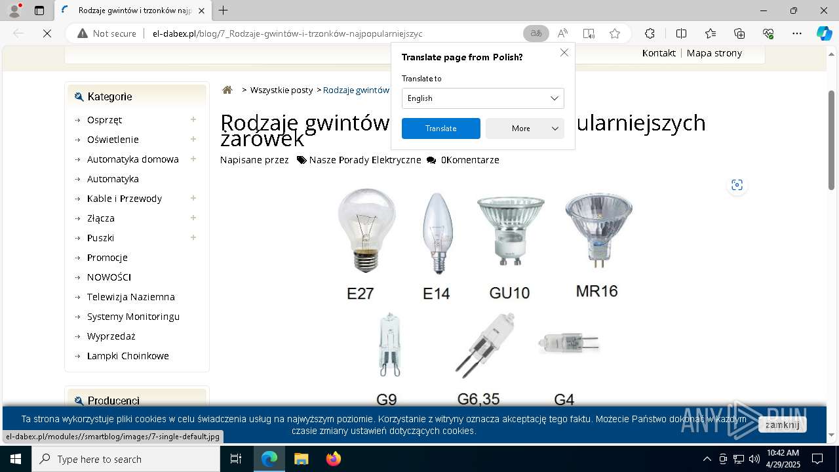
Task: Open the Kontakt link
Action: 659,53
